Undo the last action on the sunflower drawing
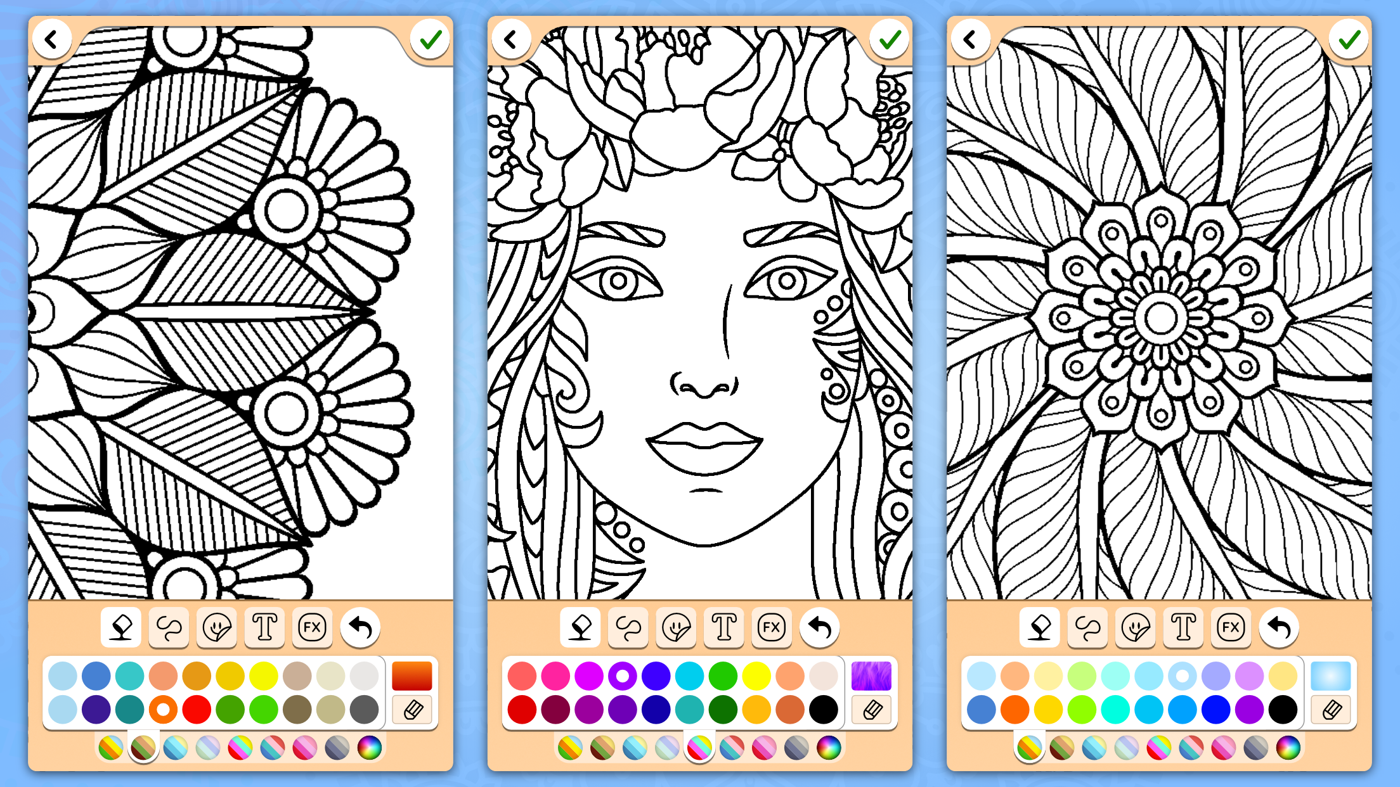 click(x=1279, y=626)
